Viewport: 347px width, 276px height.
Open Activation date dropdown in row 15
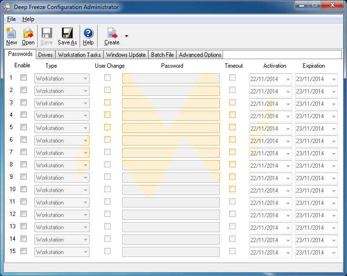288,253
